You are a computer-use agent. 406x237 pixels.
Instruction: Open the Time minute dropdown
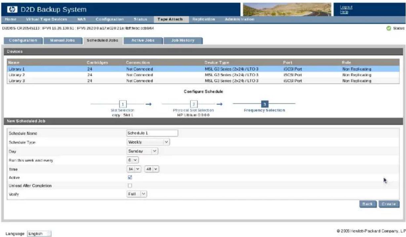151,169
